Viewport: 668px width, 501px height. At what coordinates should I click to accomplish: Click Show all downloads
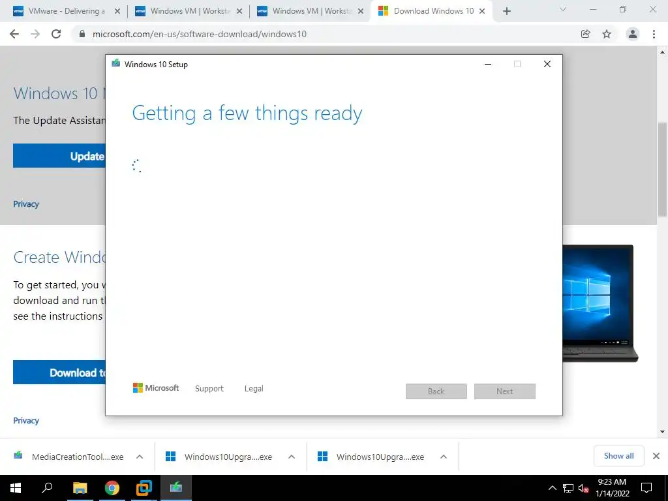(x=618, y=456)
